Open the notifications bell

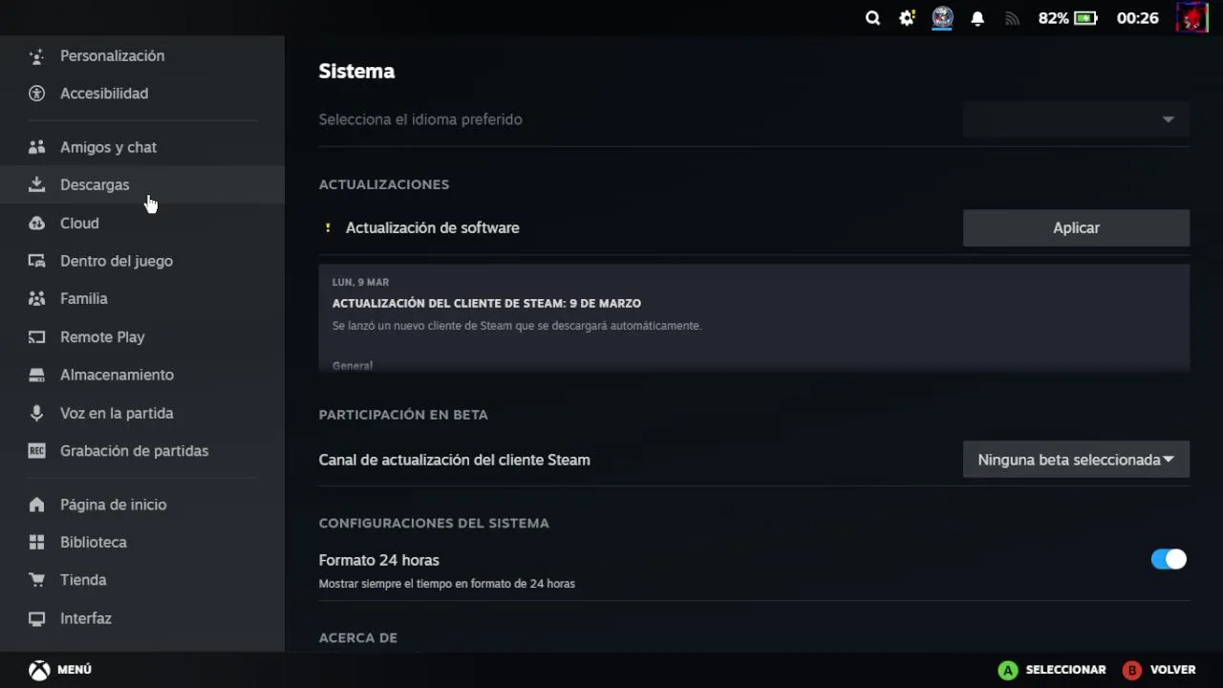[x=977, y=18]
